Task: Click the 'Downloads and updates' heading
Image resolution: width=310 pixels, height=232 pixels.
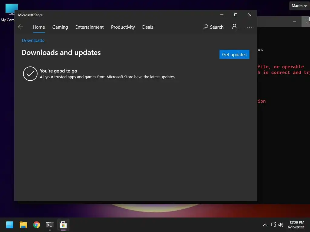Action: [61, 53]
